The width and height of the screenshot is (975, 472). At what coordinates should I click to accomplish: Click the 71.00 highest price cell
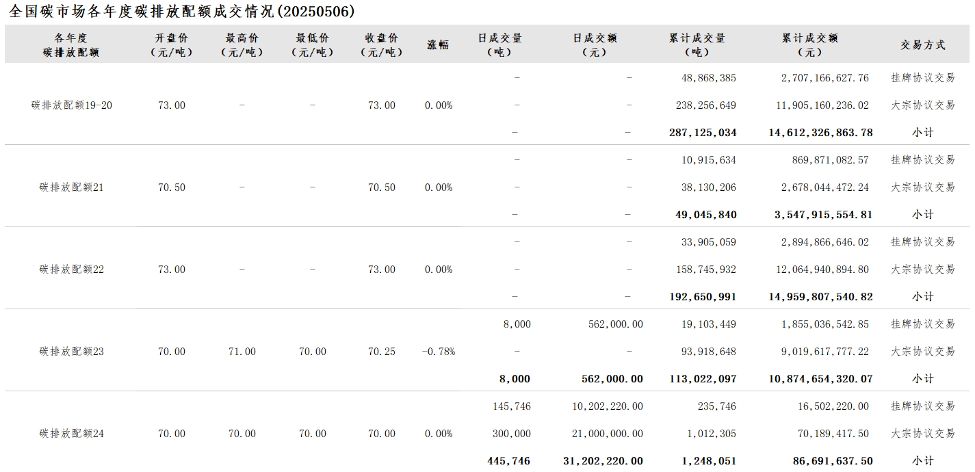click(x=242, y=352)
